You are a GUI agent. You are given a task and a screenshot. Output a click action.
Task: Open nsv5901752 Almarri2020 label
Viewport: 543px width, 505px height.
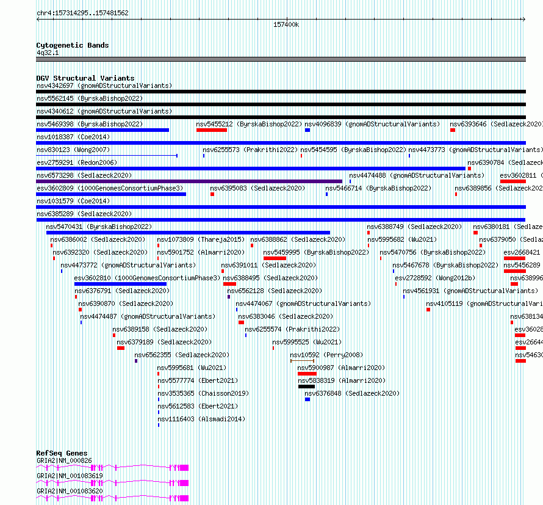coord(201,252)
